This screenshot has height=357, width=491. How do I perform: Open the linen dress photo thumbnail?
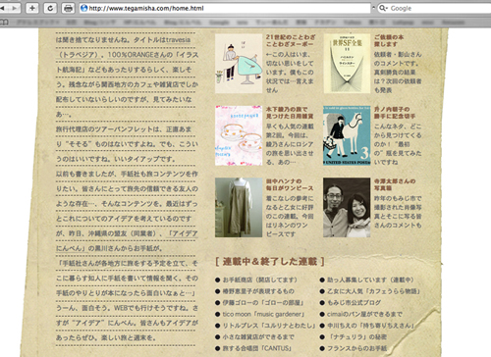coord(239,208)
